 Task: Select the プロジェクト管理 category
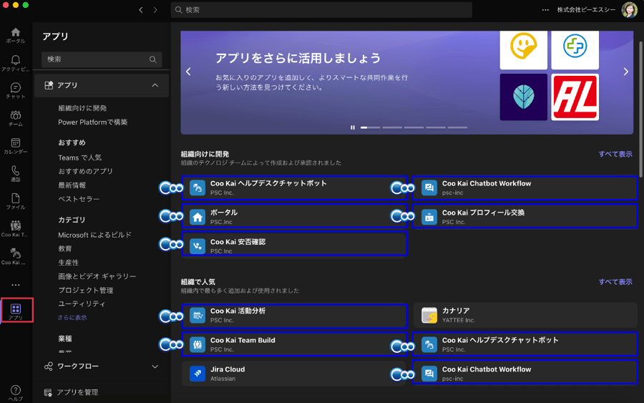pyautogui.click(x=86, y=290)
